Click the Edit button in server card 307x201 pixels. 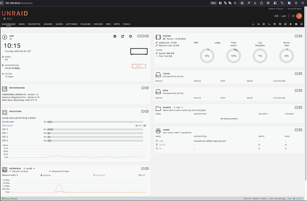pyautogui.click(x=139, y=66)
